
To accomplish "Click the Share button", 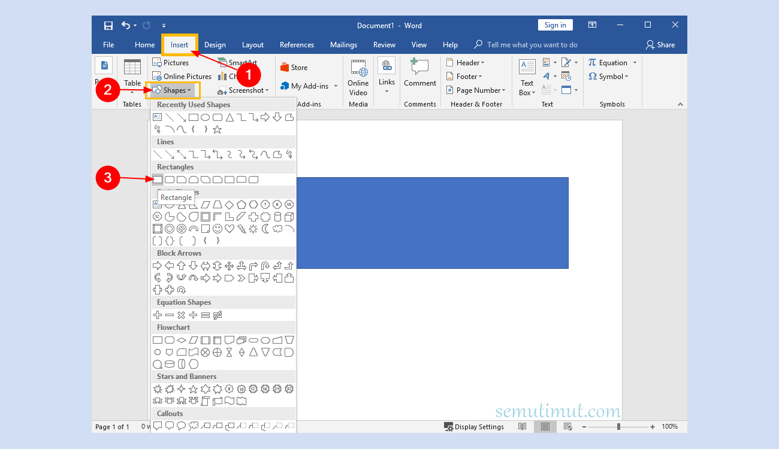I will tap(660, 45).
